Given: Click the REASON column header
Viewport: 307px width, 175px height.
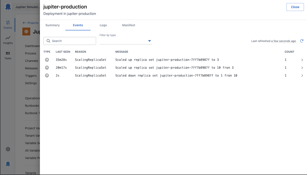Looking at the screenshot, I should pos(80,52).
